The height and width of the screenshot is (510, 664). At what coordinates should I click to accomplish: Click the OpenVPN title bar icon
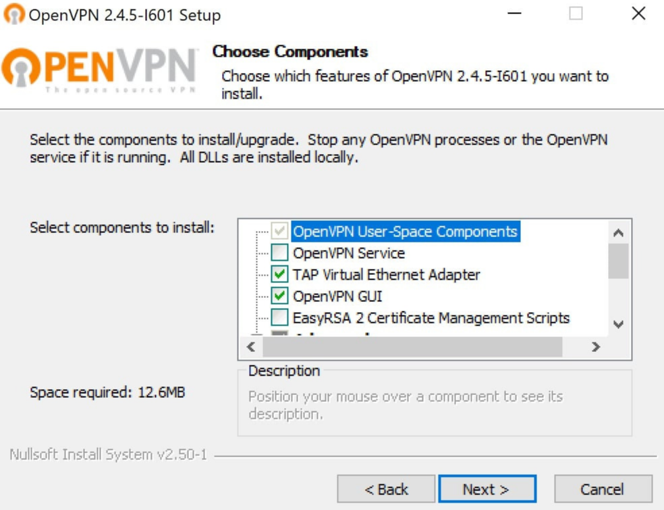[14, 14]
